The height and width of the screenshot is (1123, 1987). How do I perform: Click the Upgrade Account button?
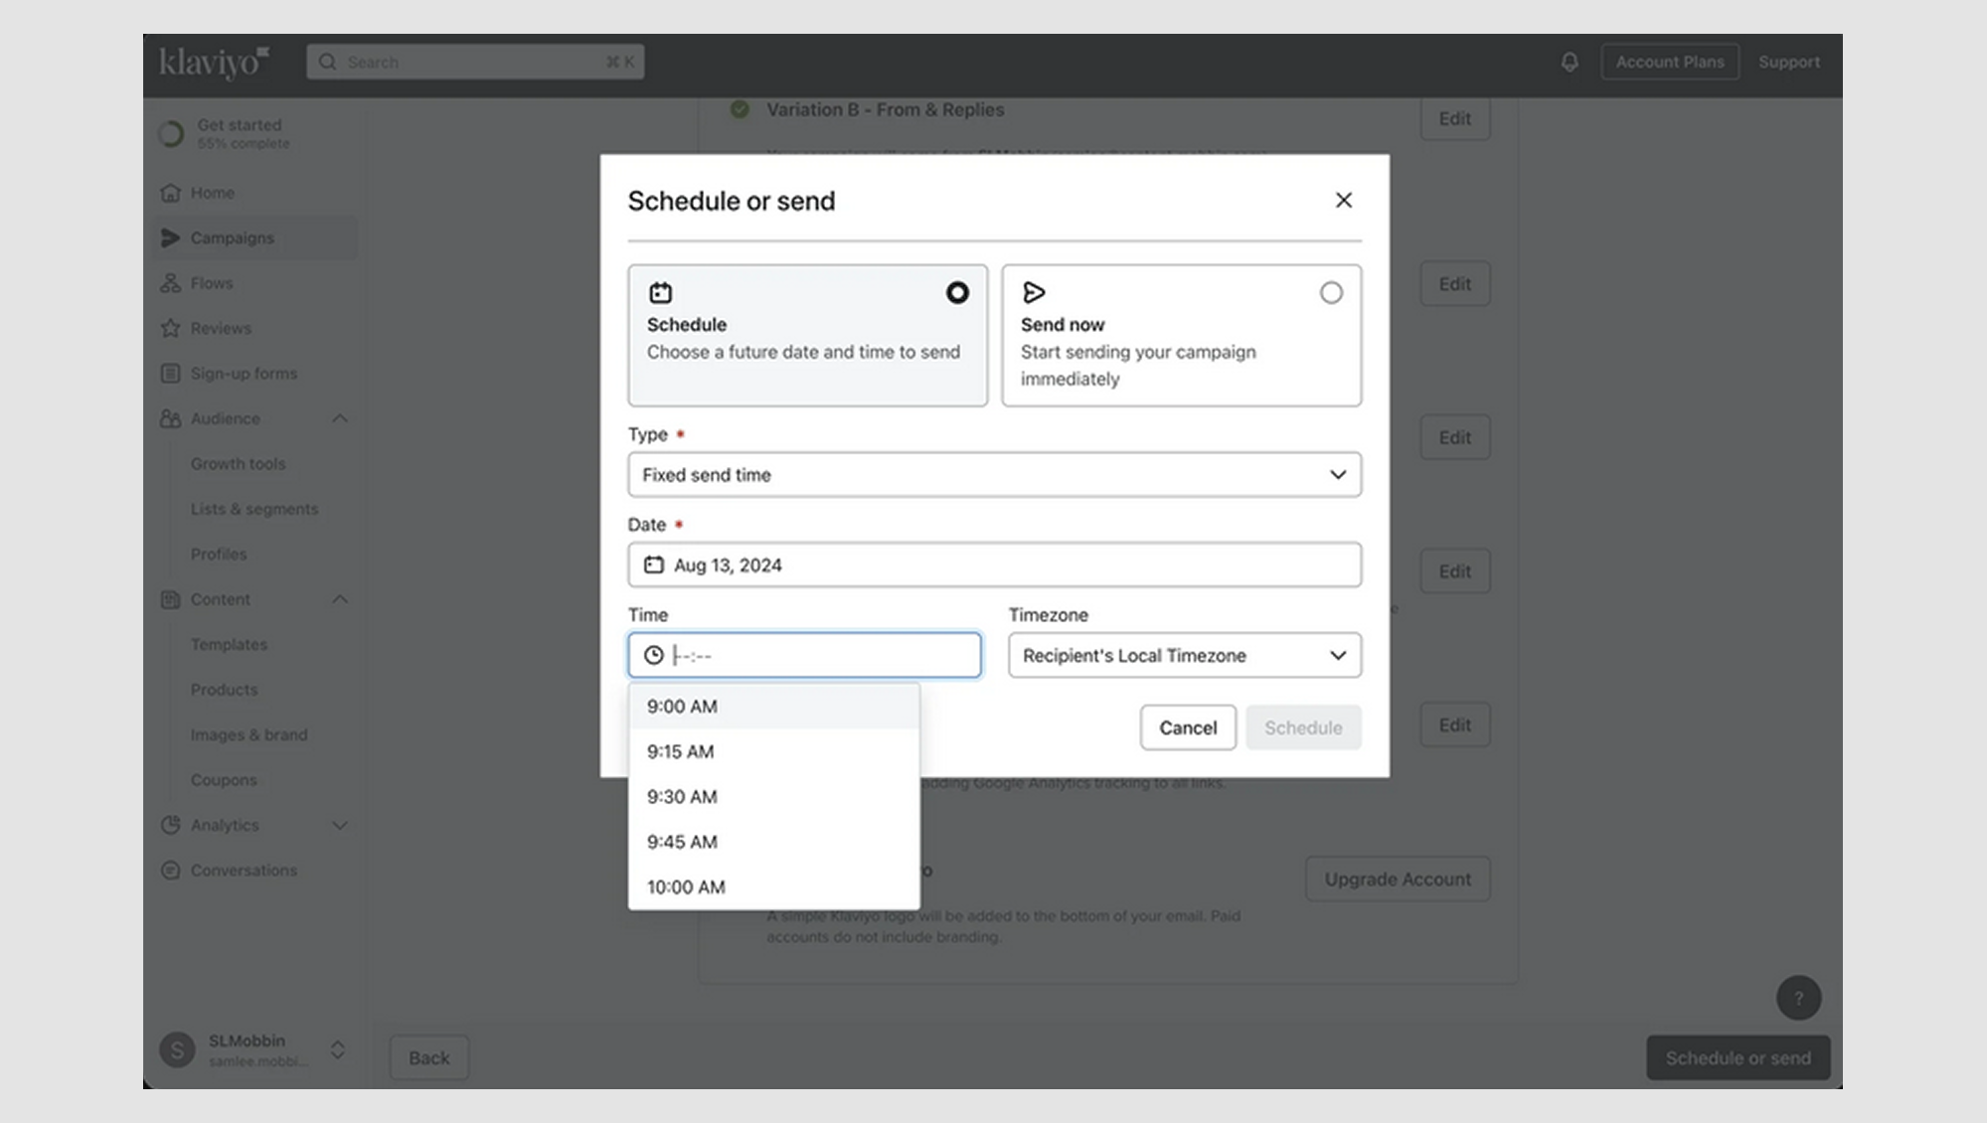tap(1397, 879)
